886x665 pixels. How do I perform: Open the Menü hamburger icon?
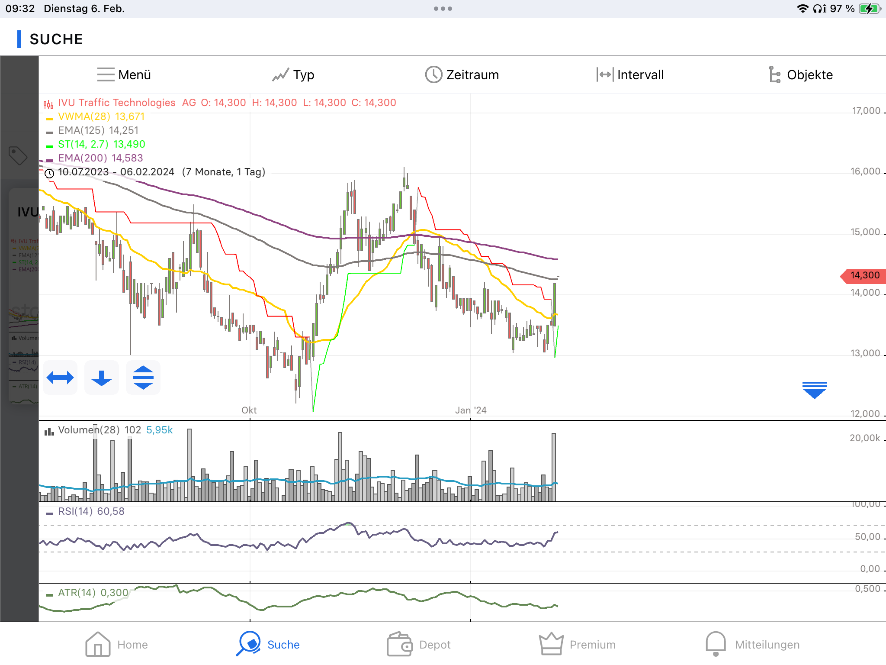point(106,74)
